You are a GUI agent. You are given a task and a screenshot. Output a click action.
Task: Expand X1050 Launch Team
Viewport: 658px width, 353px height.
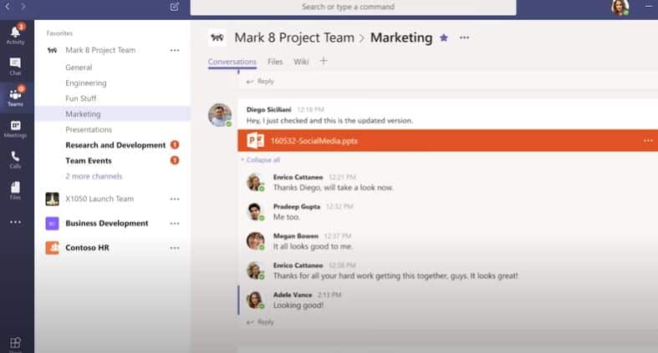[99, 199]
